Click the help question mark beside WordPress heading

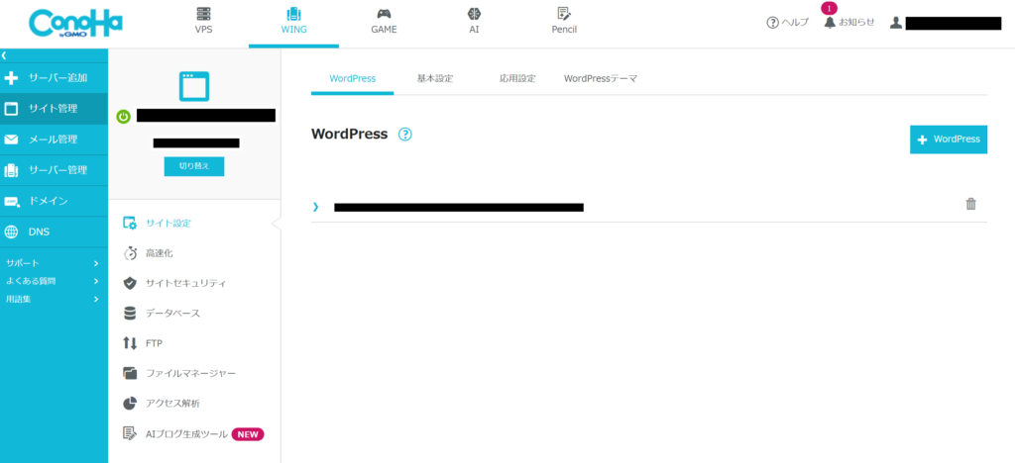pyautogui.click(x=404, y=135)
